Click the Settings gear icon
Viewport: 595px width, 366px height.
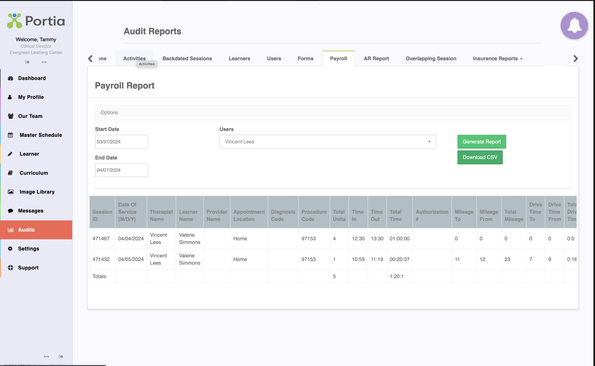pos(10,249)
